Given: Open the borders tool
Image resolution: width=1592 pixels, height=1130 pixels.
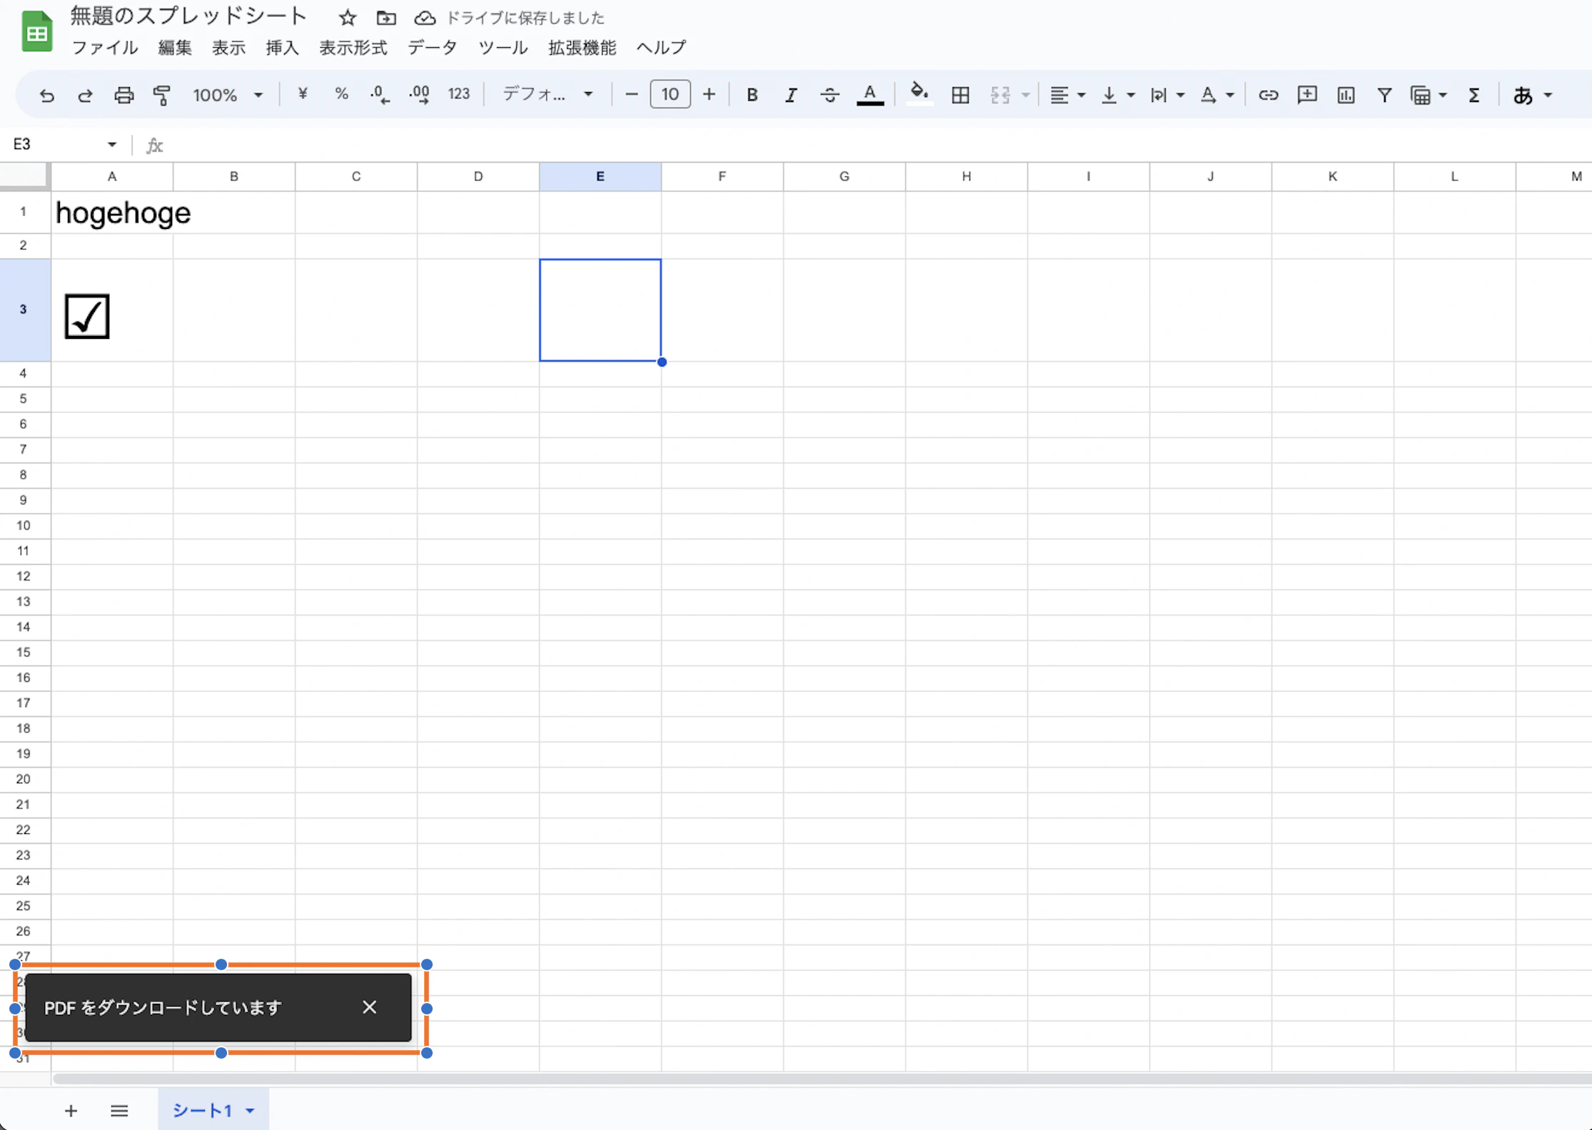Looking at the screenshot, I should pyautogui.click(x=960, y=95).
